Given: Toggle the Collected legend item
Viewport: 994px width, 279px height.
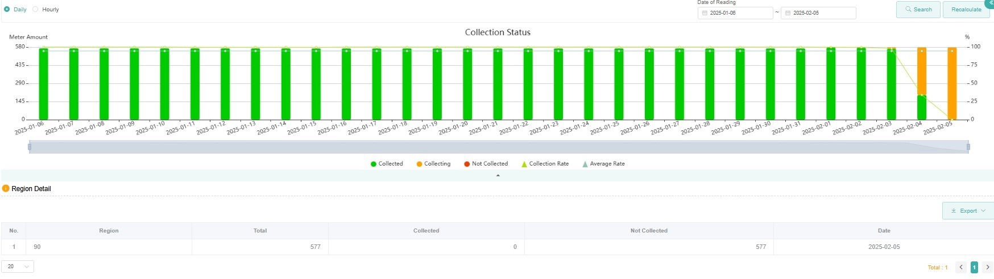Looking at the screenshot, I should point(386,164).
